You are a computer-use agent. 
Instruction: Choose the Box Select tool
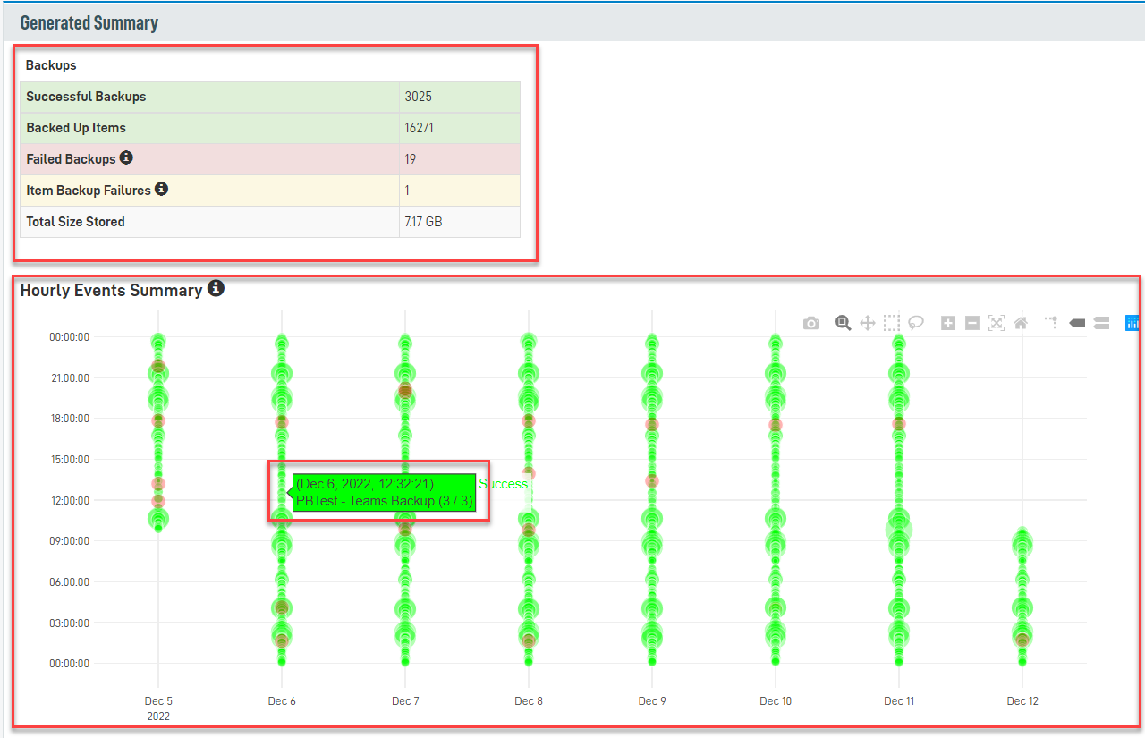[891, 323]
